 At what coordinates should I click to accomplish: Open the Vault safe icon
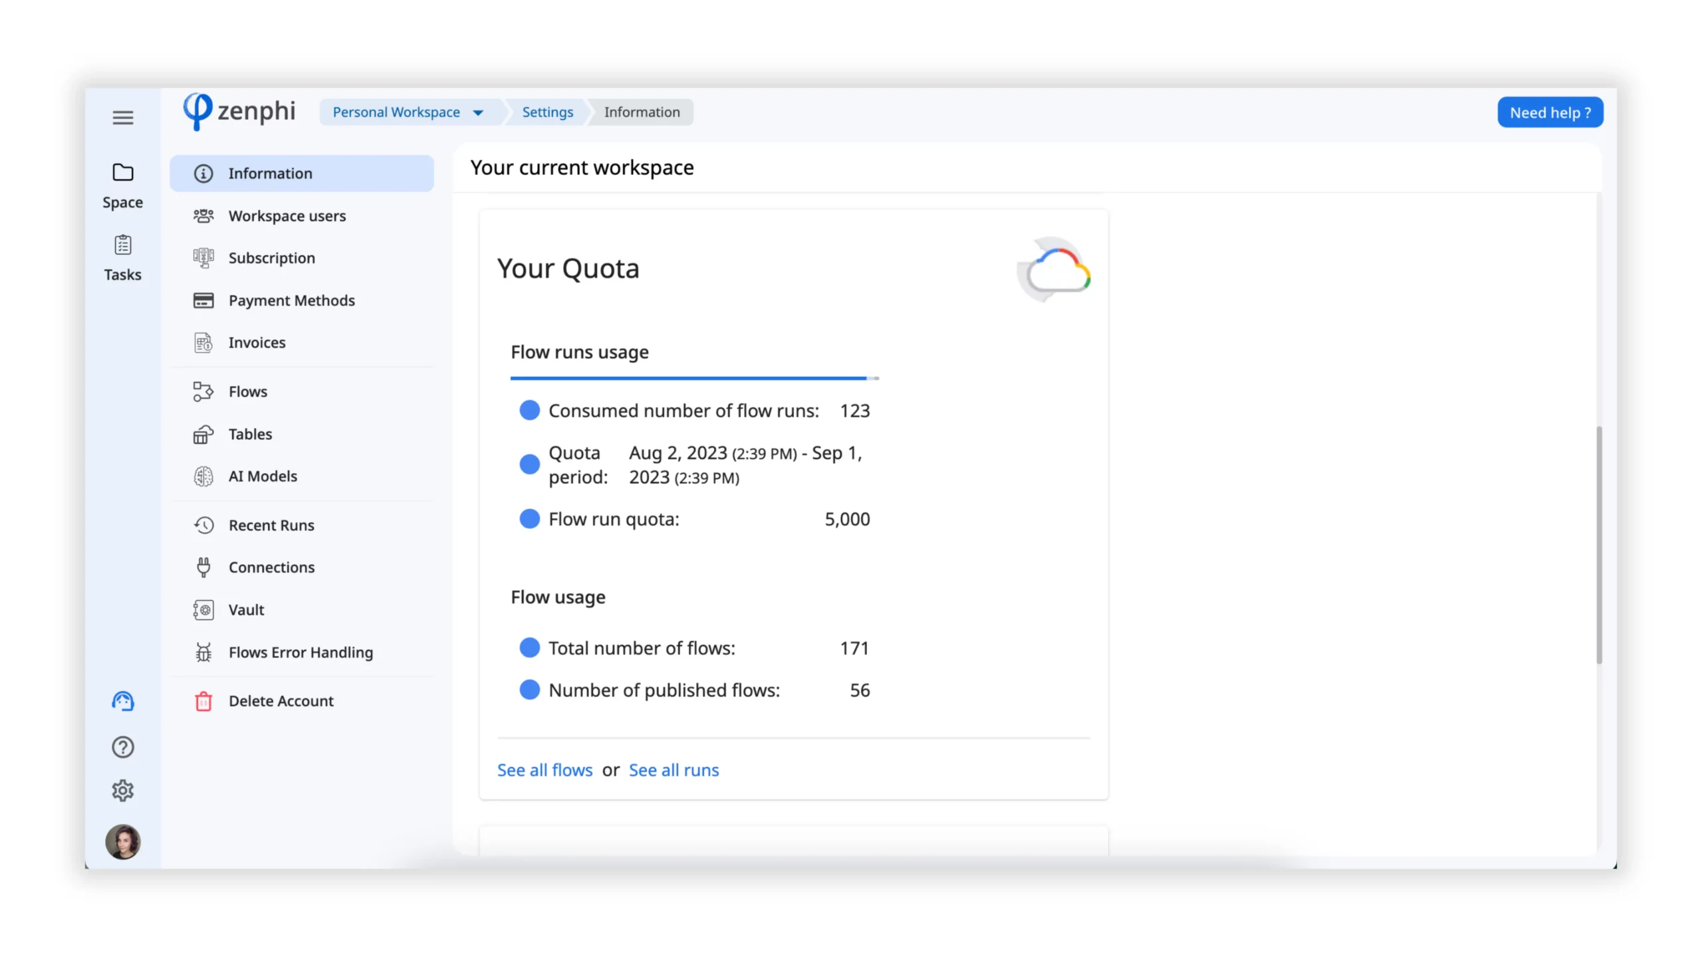[x=203, y=610]
